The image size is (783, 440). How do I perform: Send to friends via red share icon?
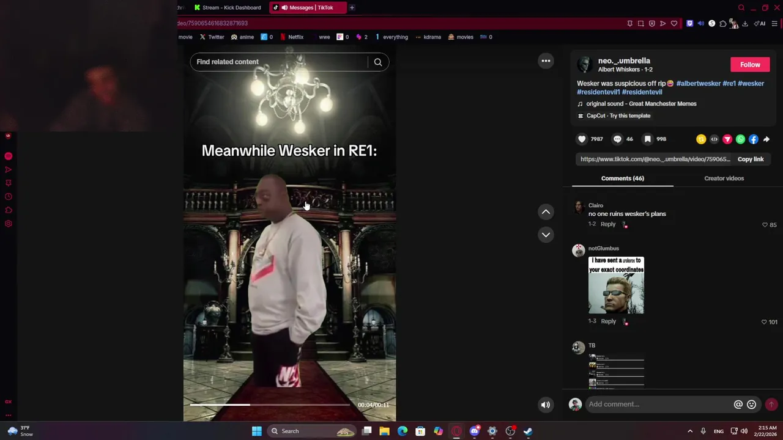(x=727, y=139)
